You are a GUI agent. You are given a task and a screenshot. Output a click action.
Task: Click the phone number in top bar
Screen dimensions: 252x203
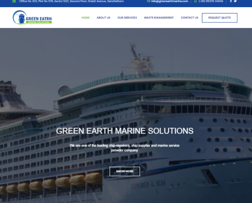(211, 1)
